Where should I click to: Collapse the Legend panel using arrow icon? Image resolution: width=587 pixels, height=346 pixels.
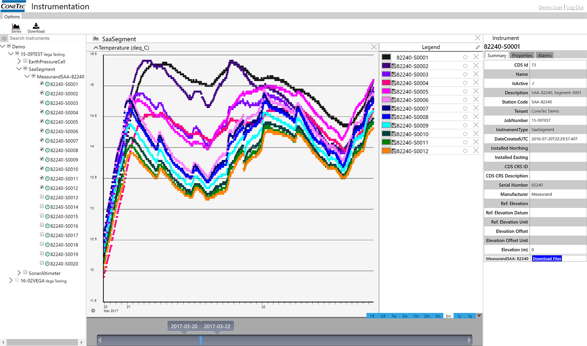477,47
